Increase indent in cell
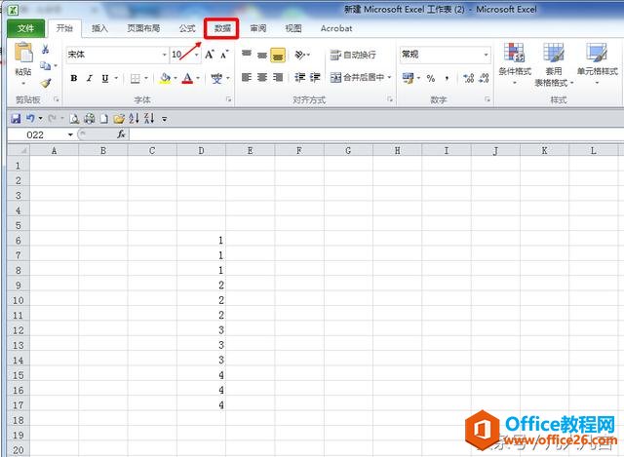 point(315,77)
